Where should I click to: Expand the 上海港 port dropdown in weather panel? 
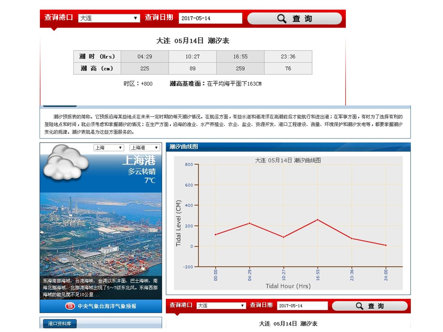click(145, 148)
